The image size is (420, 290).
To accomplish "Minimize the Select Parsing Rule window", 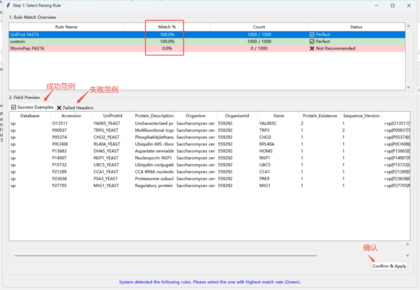I will tap(376, 5).
